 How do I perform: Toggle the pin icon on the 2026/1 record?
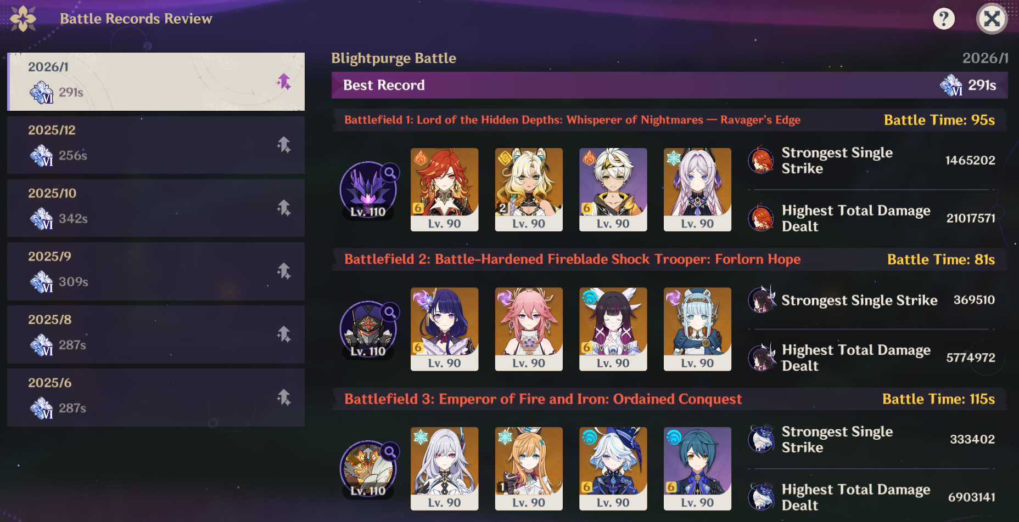point(284,82)
